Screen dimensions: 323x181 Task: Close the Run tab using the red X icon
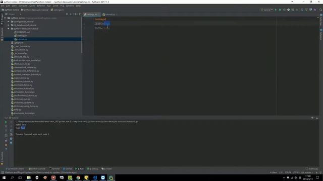6,145
